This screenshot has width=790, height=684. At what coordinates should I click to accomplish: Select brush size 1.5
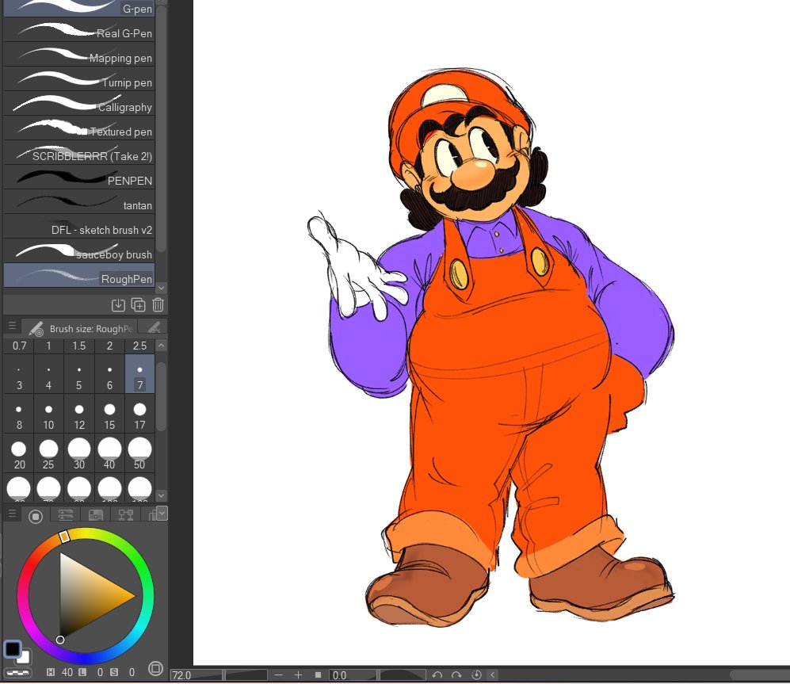79,346
